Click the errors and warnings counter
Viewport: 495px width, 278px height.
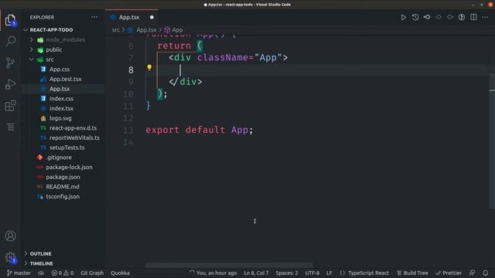[x=63, y=273]
